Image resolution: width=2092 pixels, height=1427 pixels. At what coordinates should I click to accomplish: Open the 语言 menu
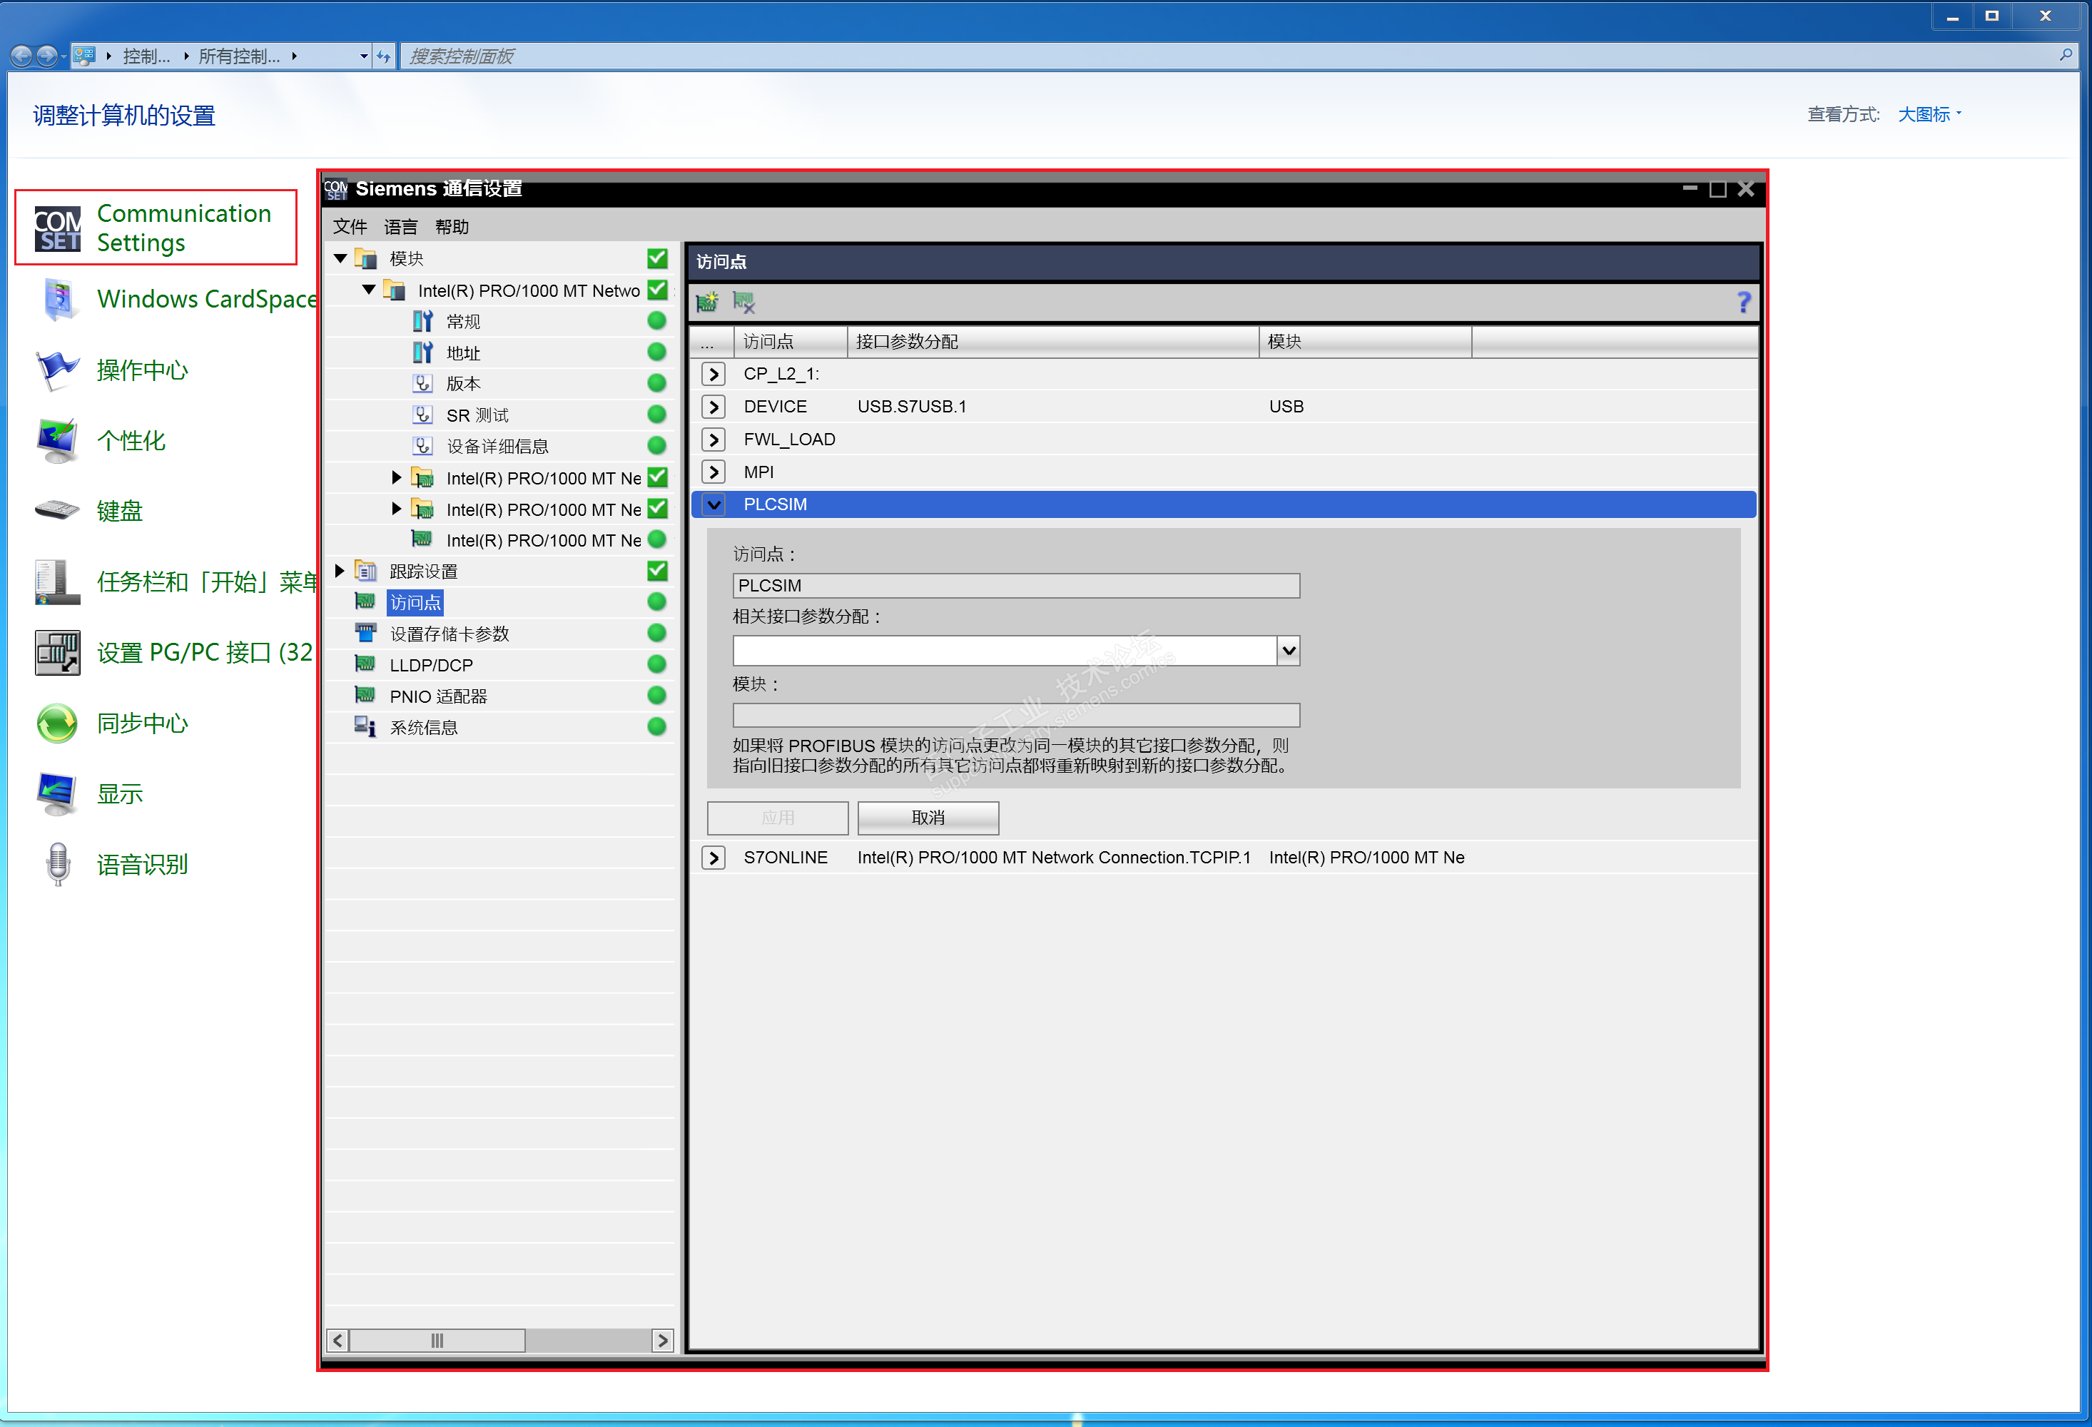(x=400, y=227)
